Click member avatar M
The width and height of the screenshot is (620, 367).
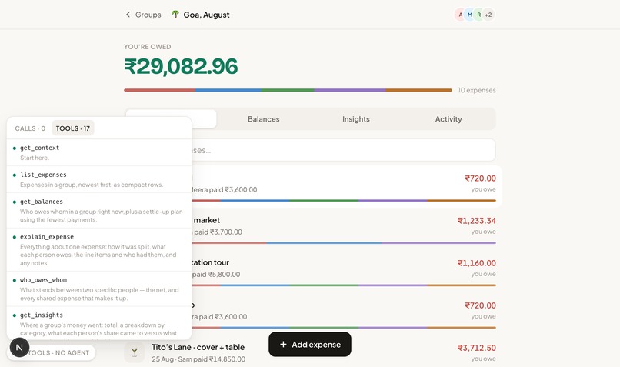(x=469, y=15)
